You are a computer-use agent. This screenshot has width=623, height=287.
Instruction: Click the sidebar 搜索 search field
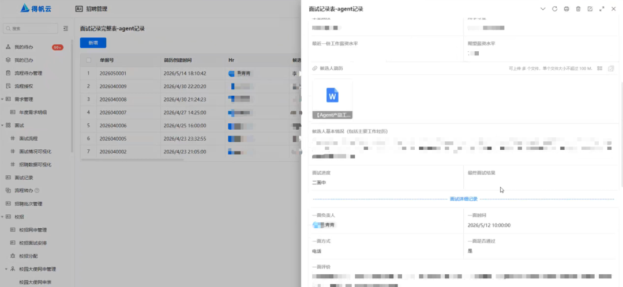[31, 29]
